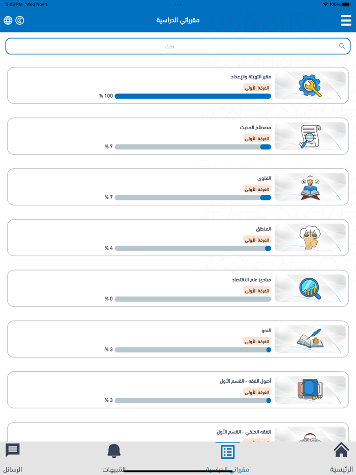Click the scroll icon on the مصطلح الحديث card

coord(310,136)
